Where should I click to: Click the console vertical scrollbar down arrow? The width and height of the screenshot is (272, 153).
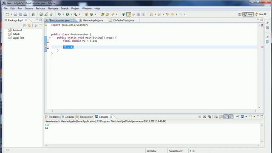pos(262,142)
